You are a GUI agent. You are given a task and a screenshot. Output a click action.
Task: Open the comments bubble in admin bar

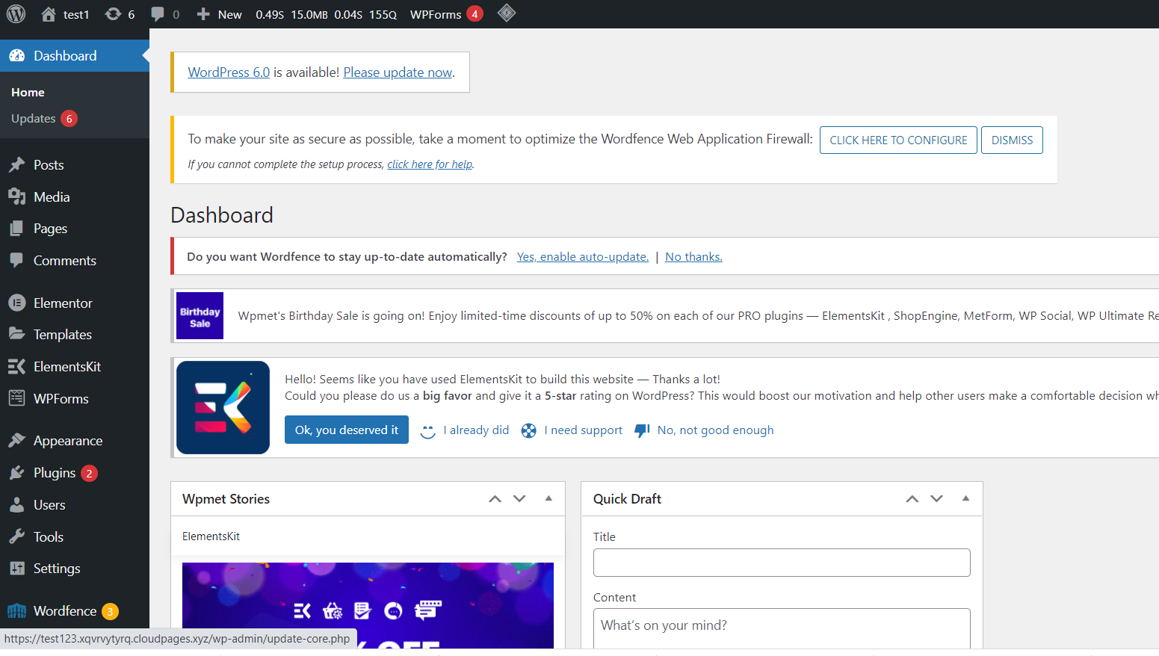tap(158, 14)
